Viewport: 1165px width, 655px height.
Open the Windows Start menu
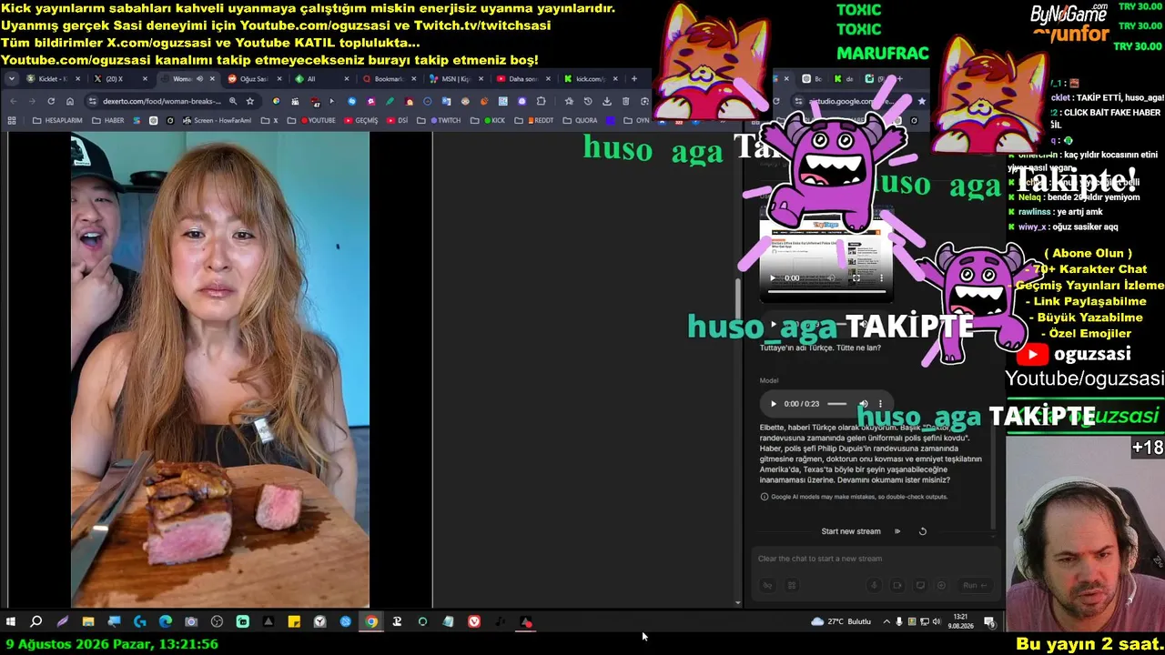coord(11,621)
